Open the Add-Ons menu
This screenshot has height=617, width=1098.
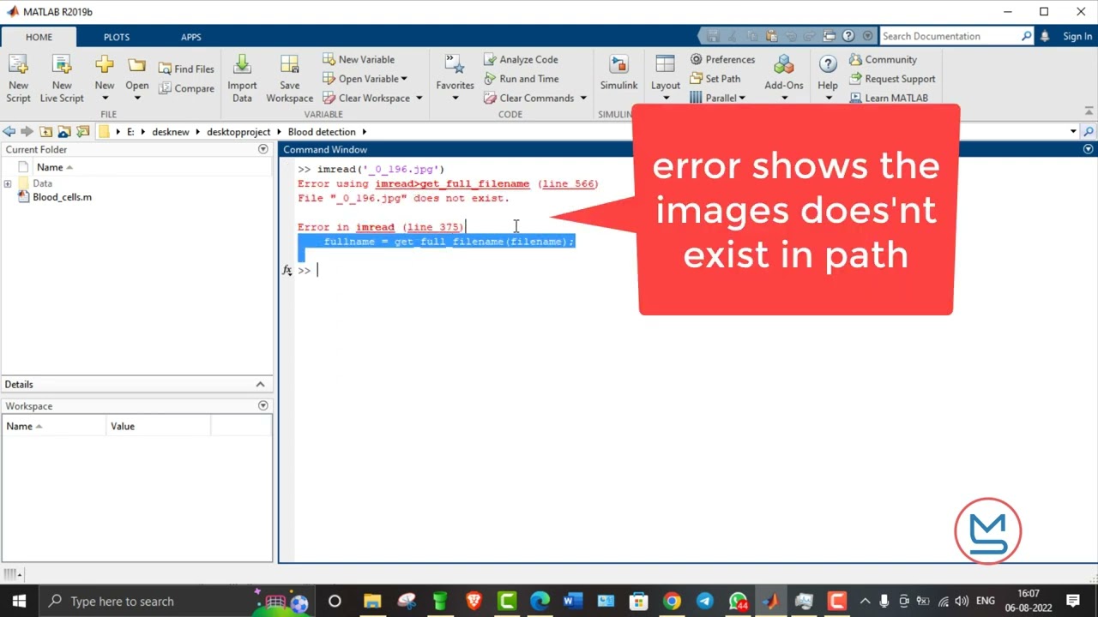[784, 78]
